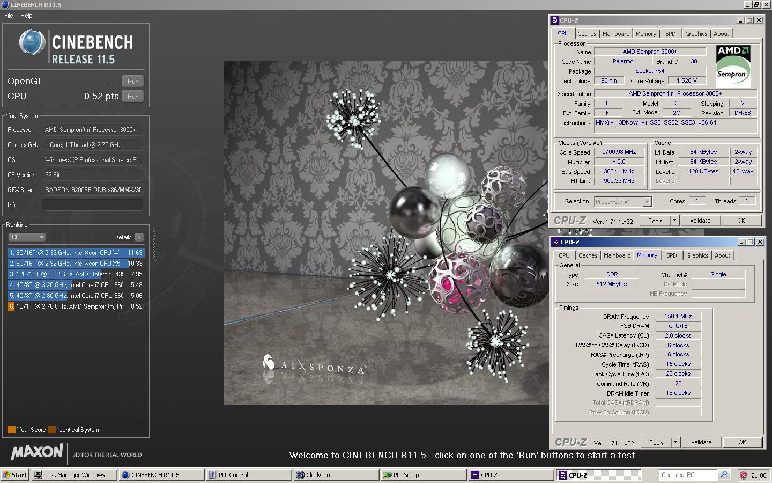
Task: Click the bottom CPU-Z title bar icon
Action: [556, 242]
